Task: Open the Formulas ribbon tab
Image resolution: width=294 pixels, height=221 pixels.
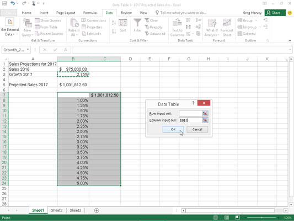Action: pyautogui.click(x=90, y=13)
